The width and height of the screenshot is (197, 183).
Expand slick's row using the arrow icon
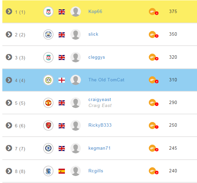[9, 34]
